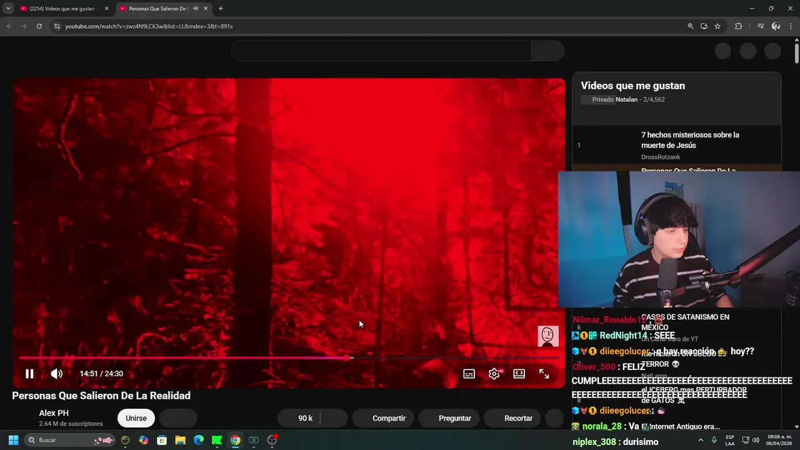Switch to the Videos que me gustan tab

62,9
